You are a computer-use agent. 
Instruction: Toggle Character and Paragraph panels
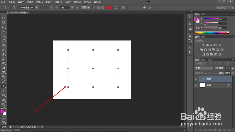123,8
